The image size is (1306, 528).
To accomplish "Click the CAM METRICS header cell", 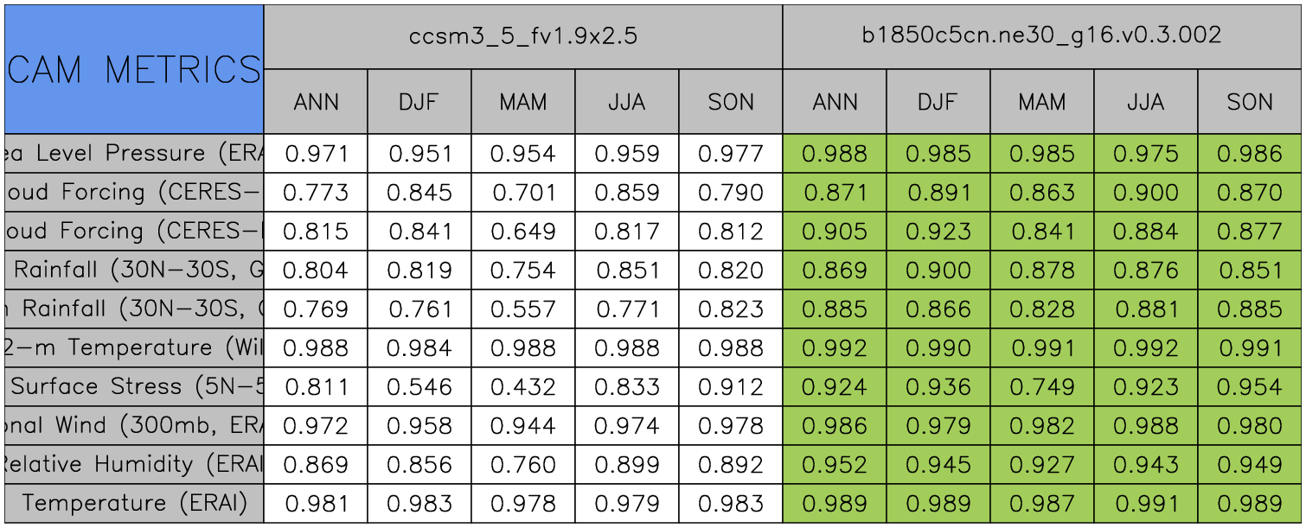I will coord(134,69).
